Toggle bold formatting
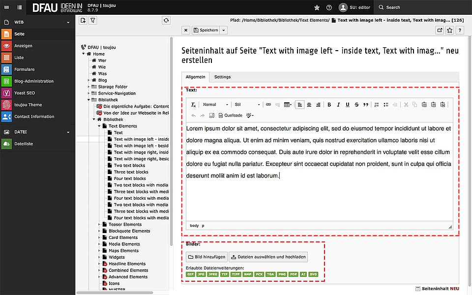The image size is (472, 295). click(x=329, y=104)
